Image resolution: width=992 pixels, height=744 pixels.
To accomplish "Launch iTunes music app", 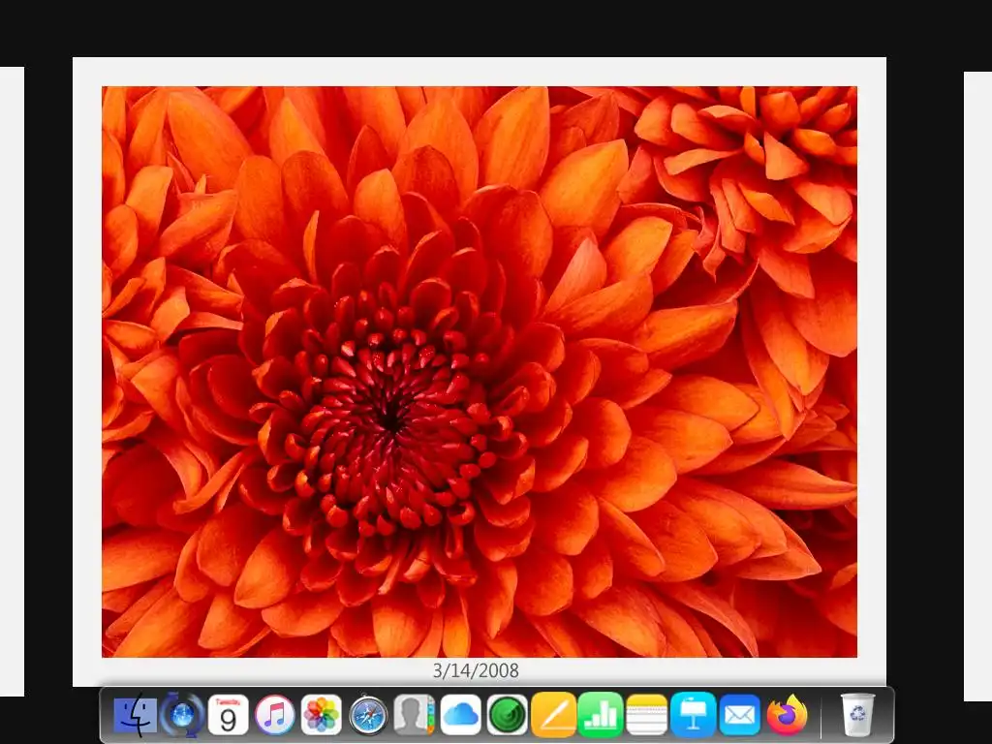I will (274, 716).
